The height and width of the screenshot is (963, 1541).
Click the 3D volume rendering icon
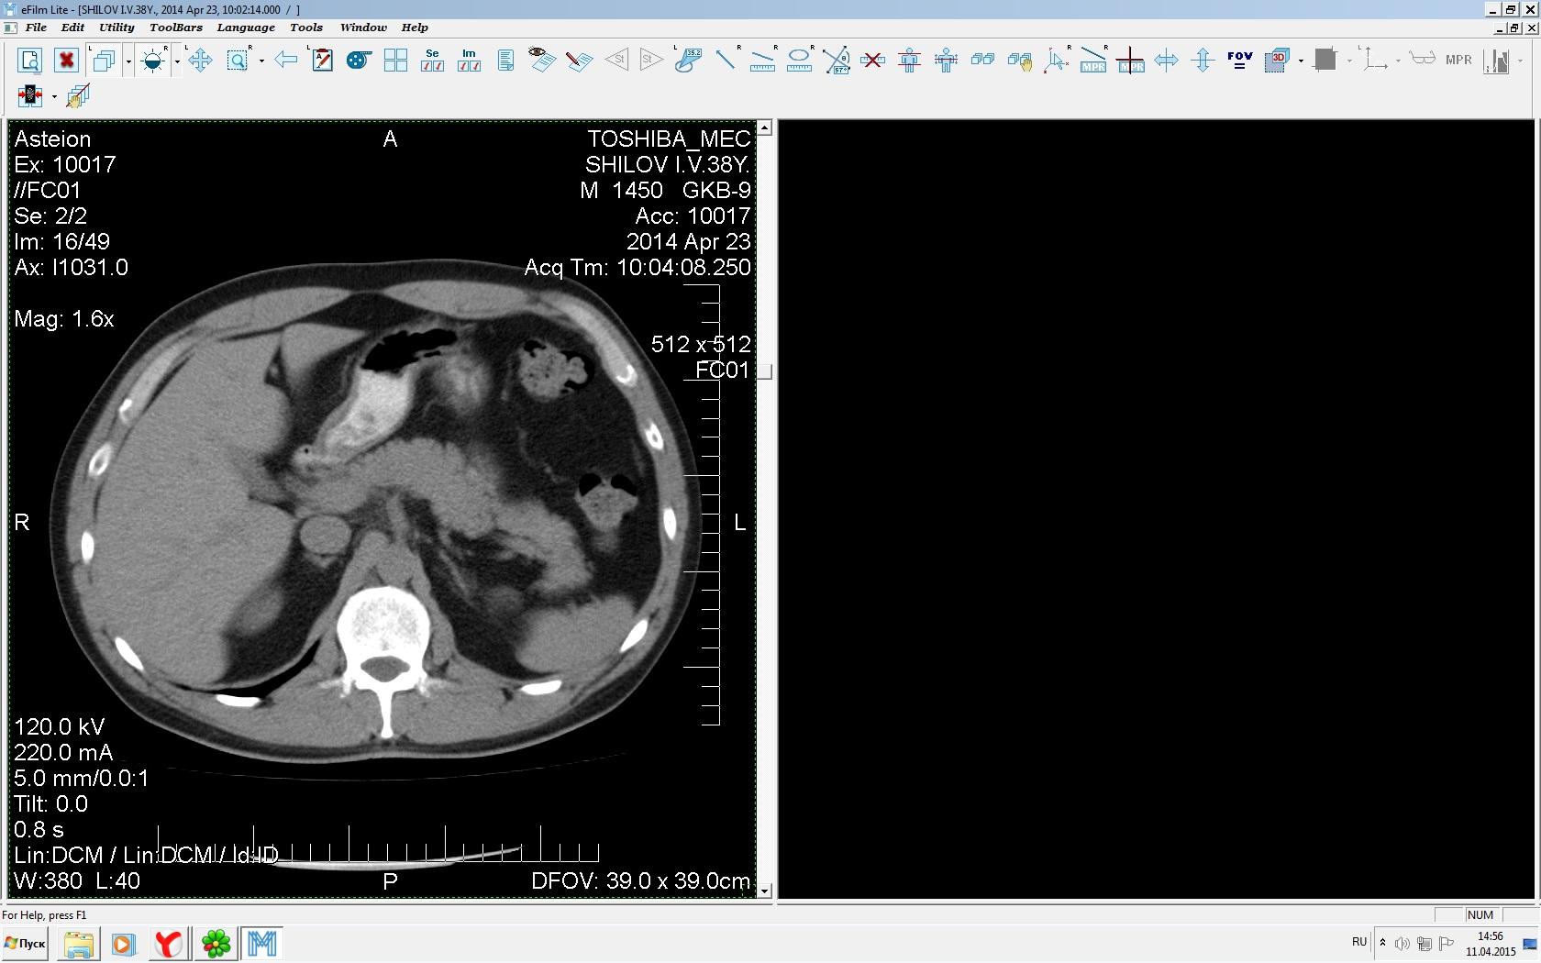coord(1277,61)
